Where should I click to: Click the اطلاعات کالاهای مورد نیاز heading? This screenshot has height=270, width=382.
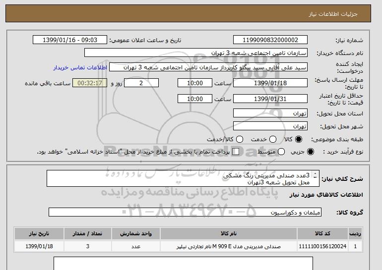tap(326, 195)
